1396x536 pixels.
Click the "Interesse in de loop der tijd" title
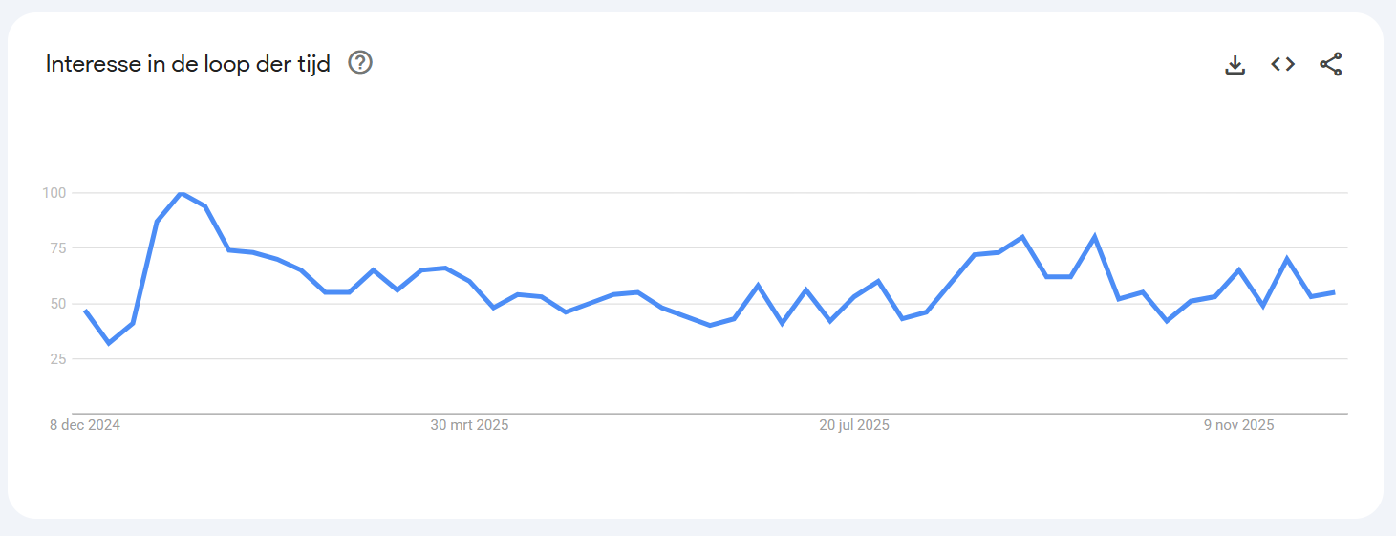tap(188, 64)
